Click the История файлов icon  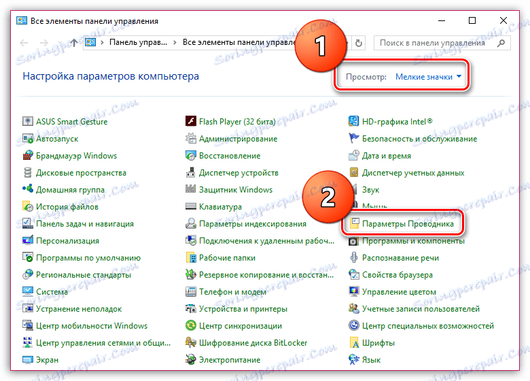pyautogui.click(x=27, y=206)
